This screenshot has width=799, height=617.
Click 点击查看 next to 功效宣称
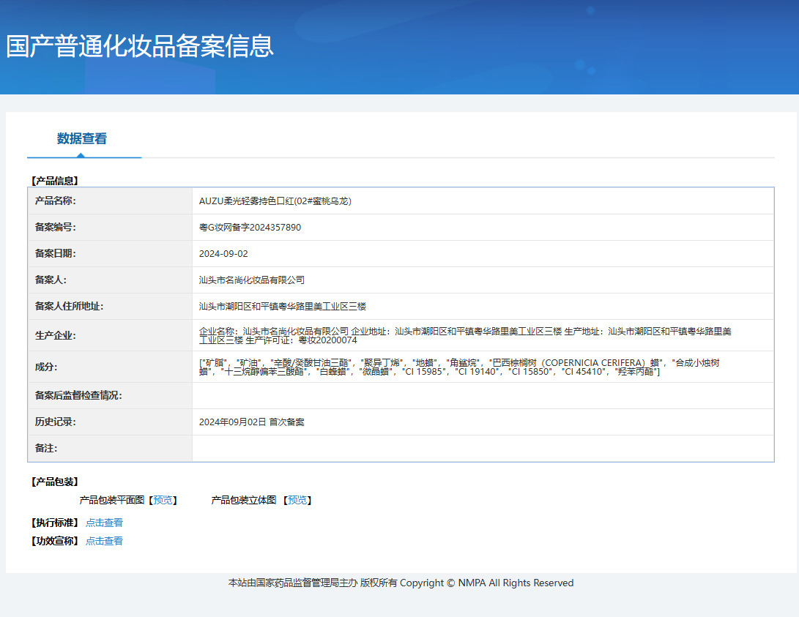coord(104,541)
